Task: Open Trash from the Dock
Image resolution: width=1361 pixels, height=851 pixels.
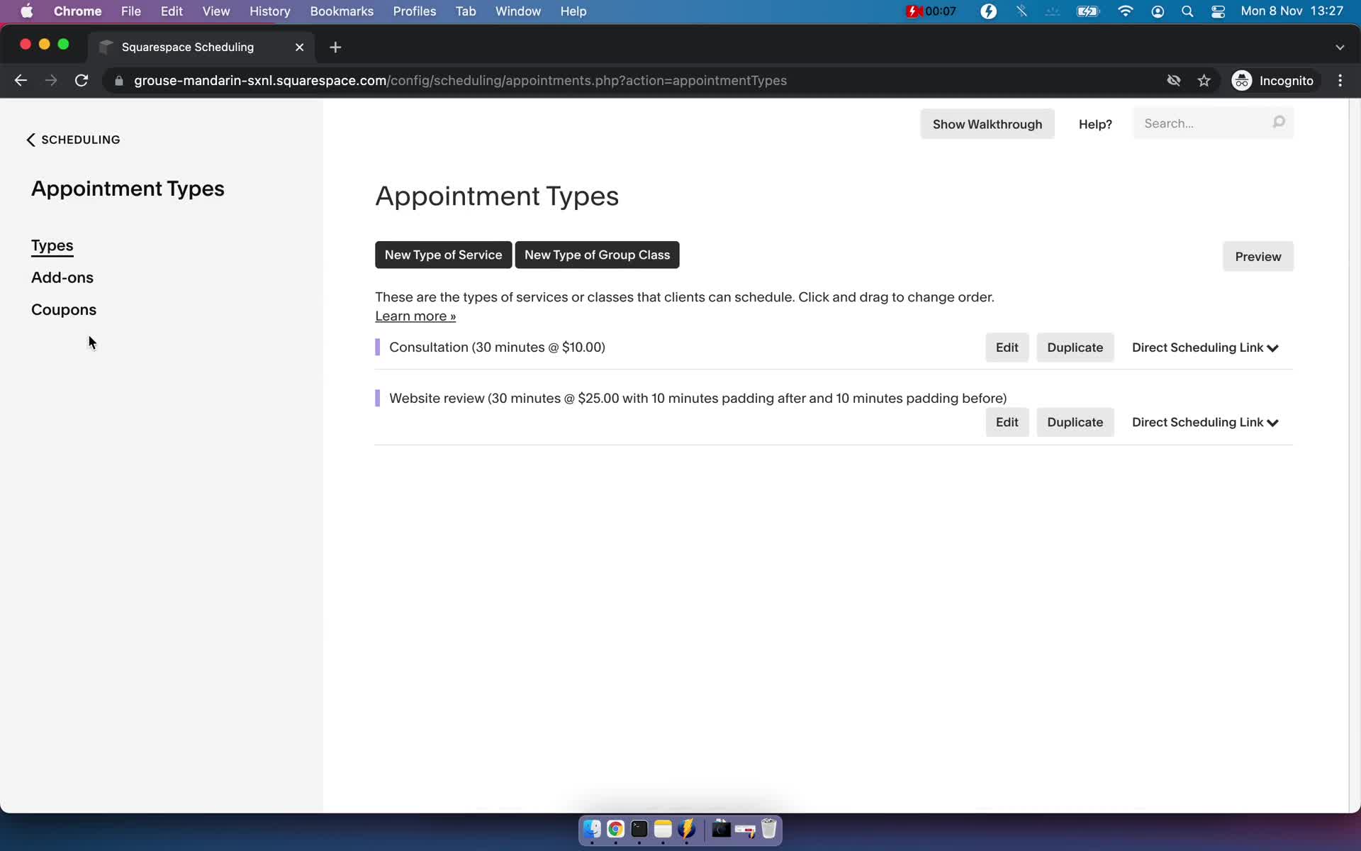Action: [769, 829]
